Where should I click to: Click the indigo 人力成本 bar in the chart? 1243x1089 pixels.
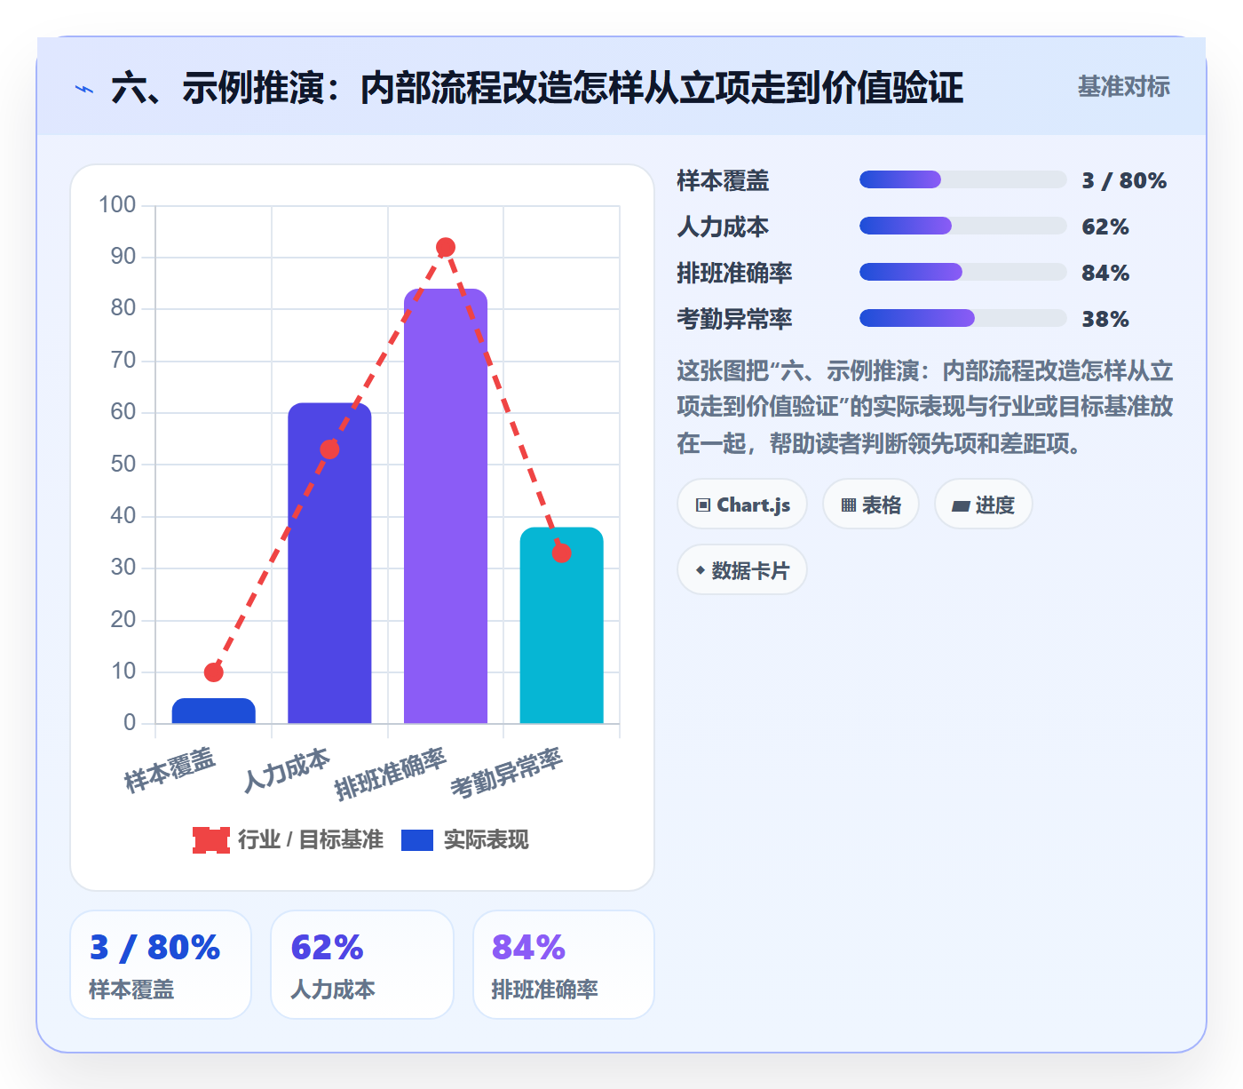329,563
